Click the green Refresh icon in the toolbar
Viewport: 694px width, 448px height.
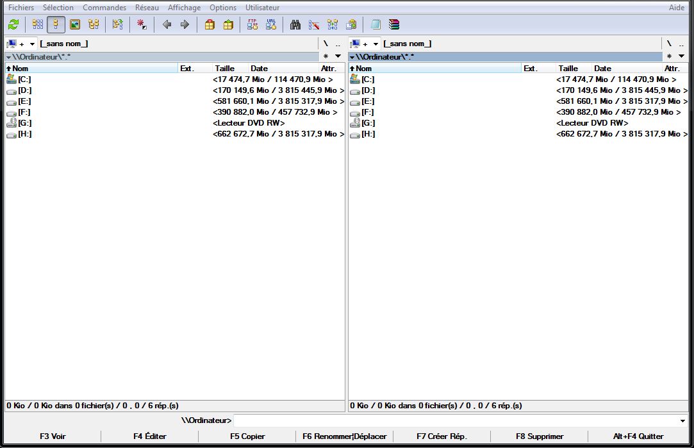coord(13,25)
